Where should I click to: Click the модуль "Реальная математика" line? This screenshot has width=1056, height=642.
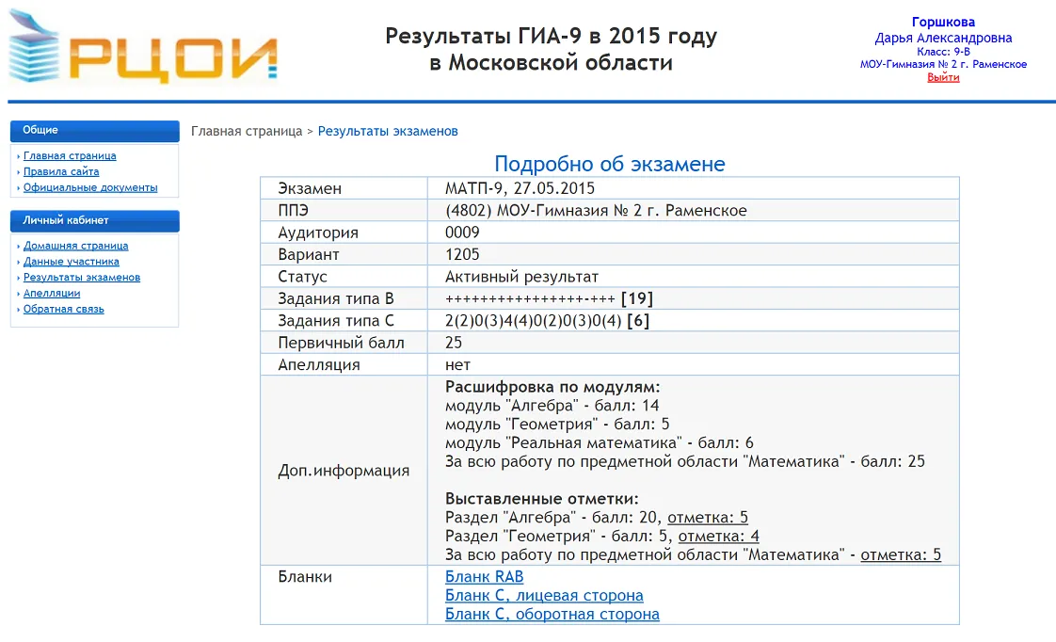point(600,443)
